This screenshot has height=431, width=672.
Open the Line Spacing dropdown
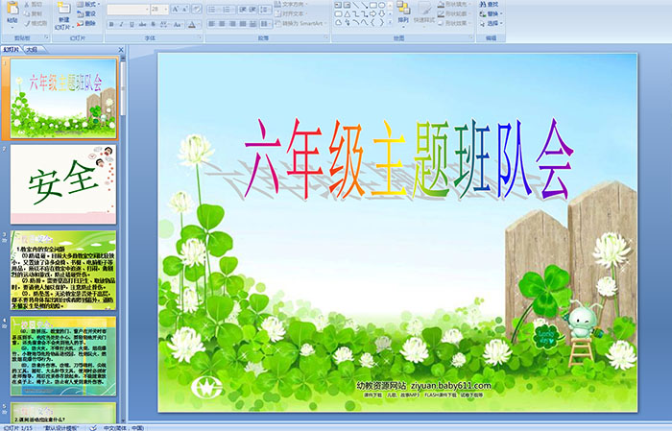(265, 10)
